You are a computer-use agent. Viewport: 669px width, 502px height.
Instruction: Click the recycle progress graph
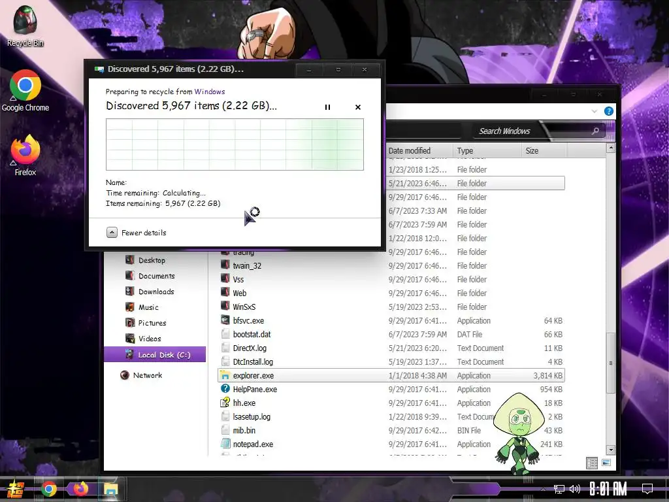(235, 144)
